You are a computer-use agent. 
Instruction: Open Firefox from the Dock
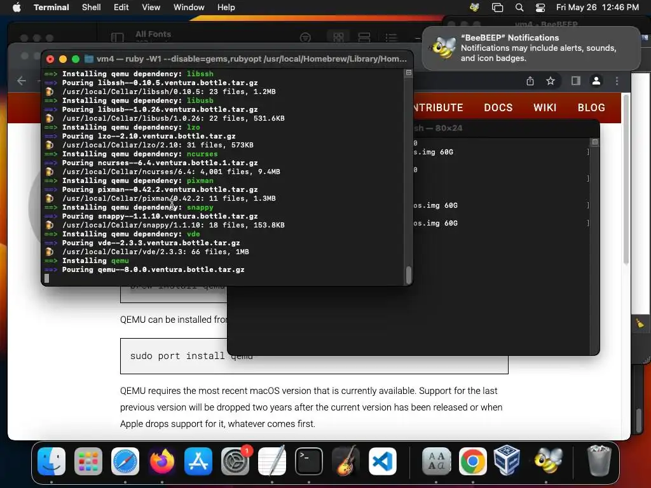[161, 461]
